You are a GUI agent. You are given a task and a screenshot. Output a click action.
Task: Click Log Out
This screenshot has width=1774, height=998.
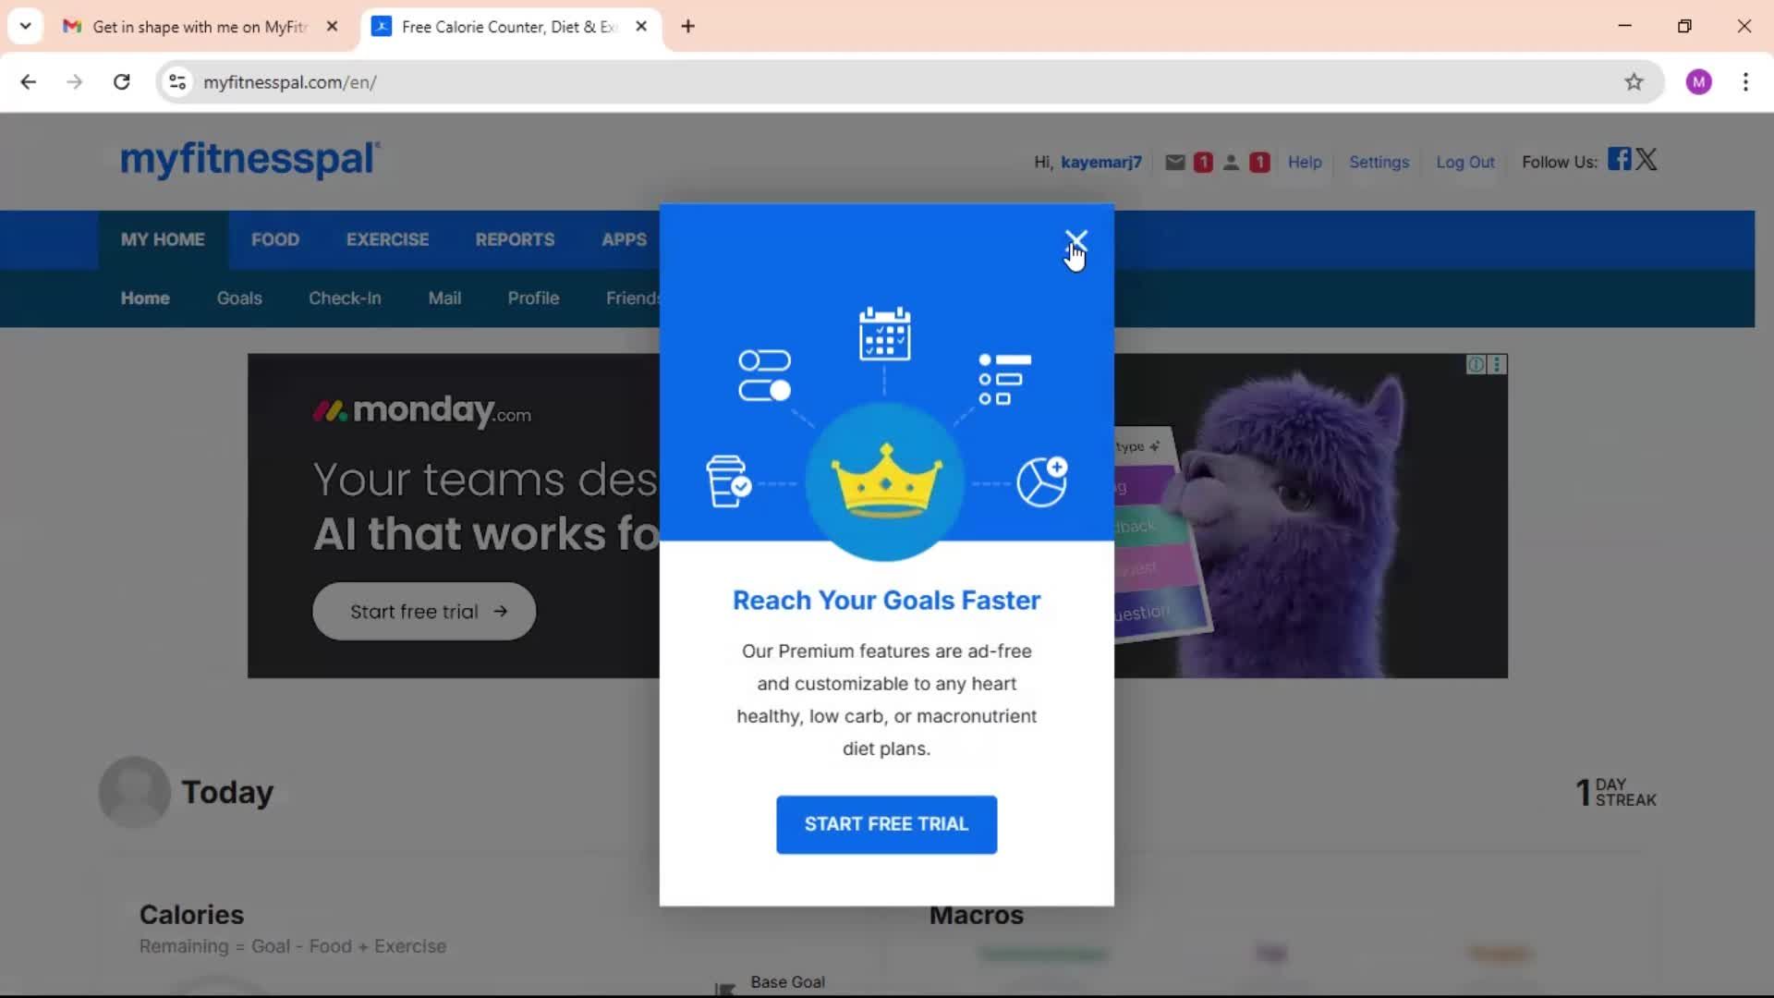point(1464,163)
